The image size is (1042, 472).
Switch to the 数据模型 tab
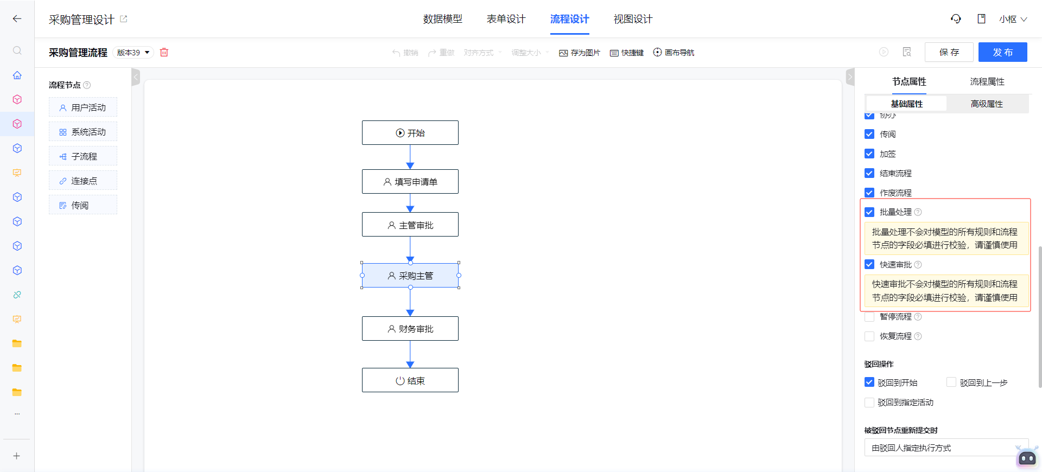pos(443,19)
